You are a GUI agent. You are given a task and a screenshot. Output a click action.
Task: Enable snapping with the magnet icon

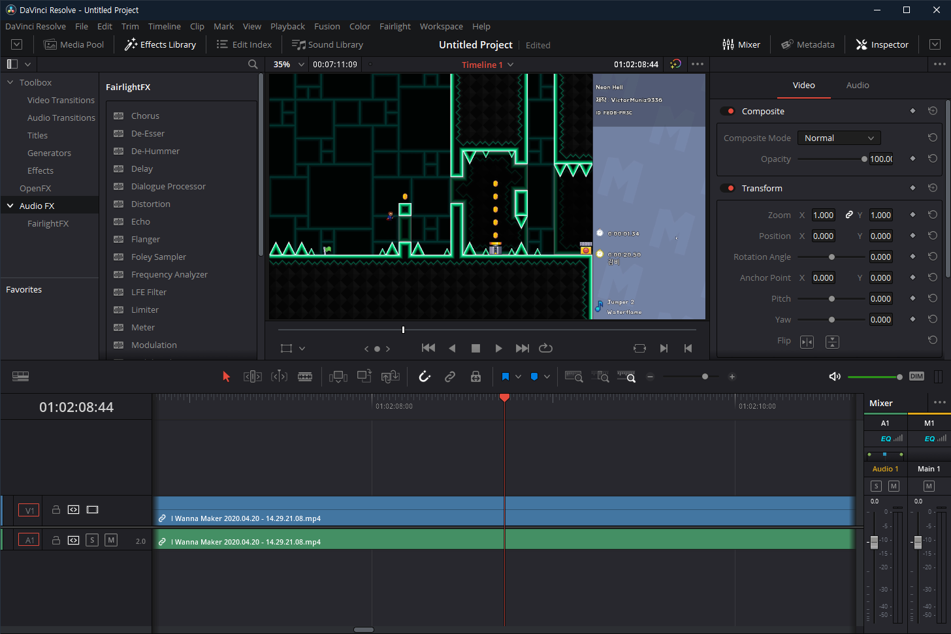point(425,377)
